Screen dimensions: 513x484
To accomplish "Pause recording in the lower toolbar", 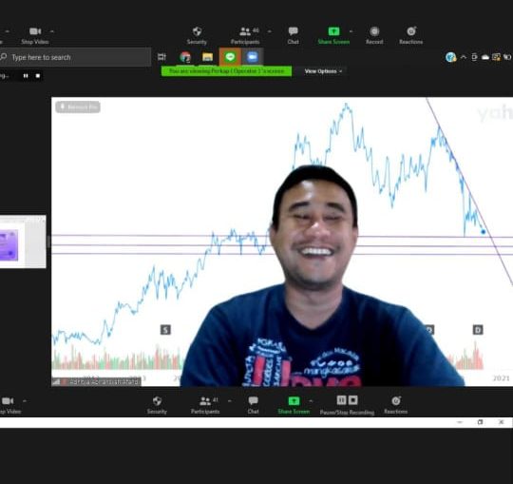I will coord(341,400).
